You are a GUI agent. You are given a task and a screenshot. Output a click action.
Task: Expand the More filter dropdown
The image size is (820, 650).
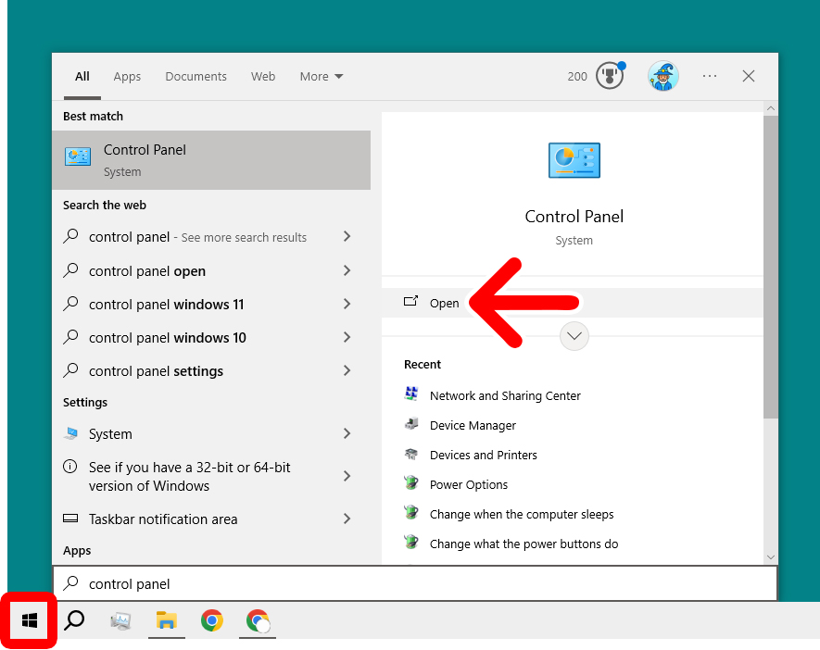pyautogui.click(x=321, y=77)
